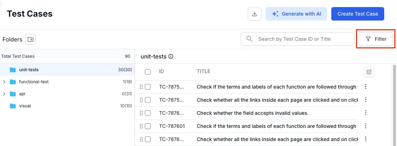The image size is (397, 146).
Task: Open the Filter options
Action: [x=376, y=39]
